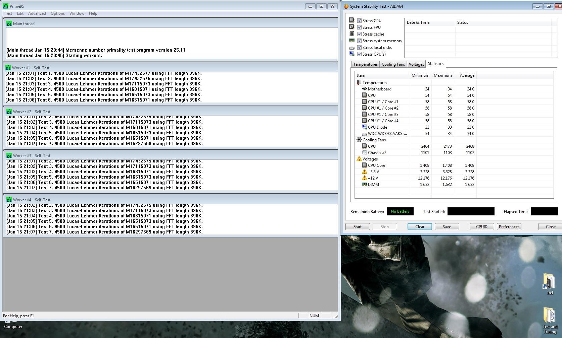
Task: Click the Chassis #2 fan icon
Action: coord(364,153)
